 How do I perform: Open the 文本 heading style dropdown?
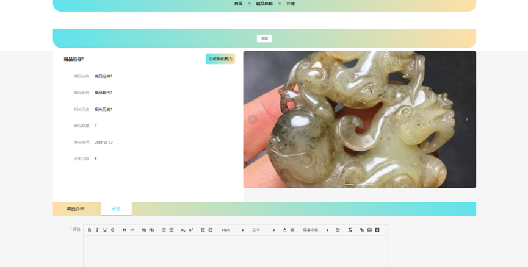tap(263, 230)
